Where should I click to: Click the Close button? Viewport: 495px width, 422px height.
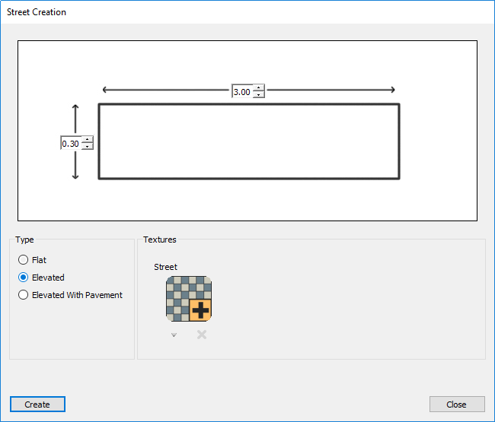pos(457,404)
